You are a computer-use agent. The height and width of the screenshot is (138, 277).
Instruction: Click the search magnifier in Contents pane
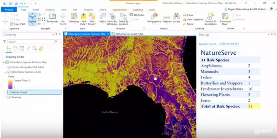tap(55, 42)
